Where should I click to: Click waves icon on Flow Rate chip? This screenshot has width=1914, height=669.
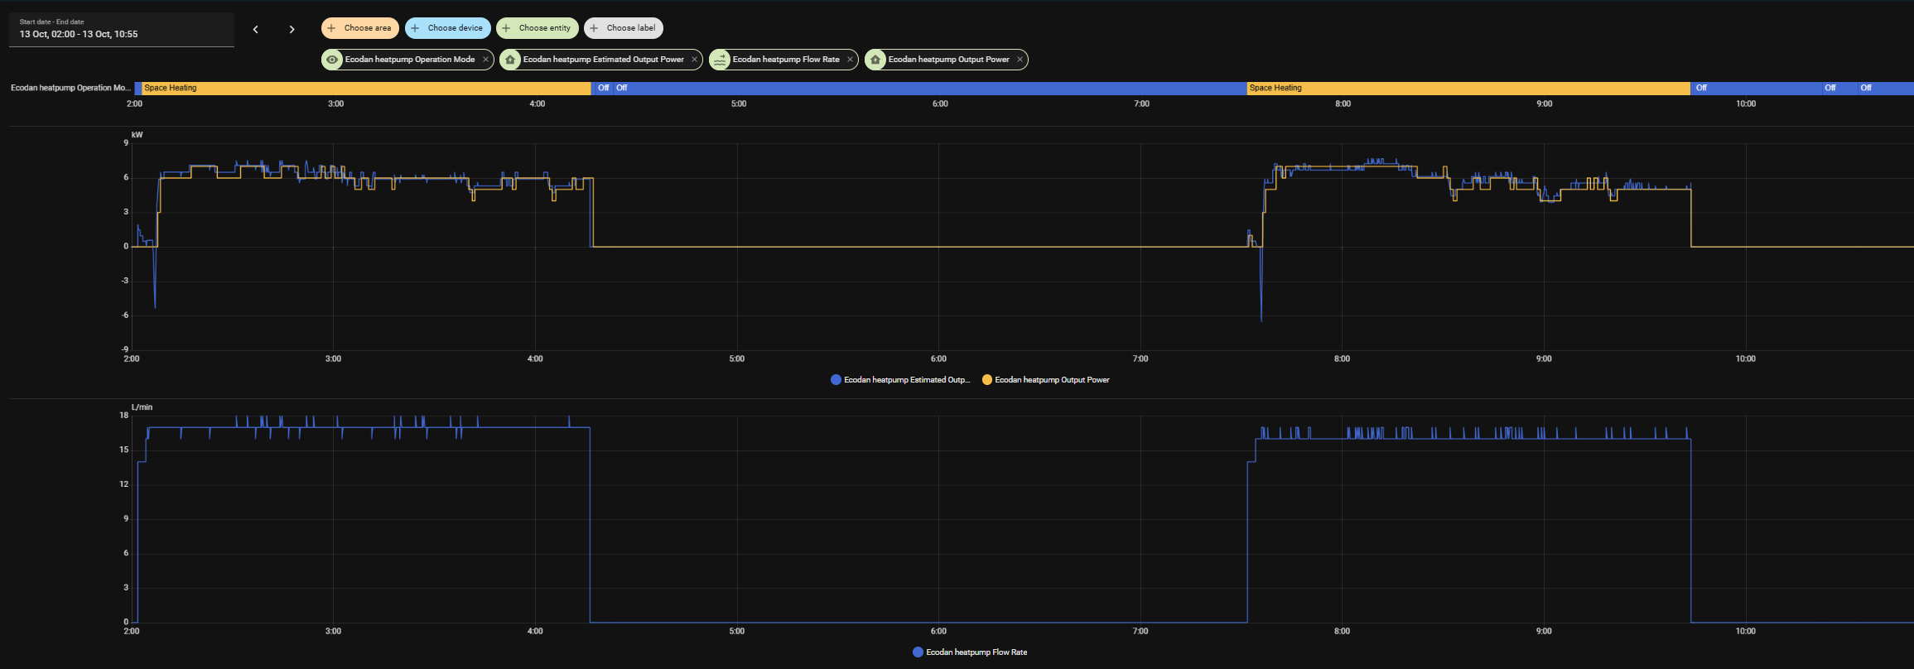click(x=720, y=60)
